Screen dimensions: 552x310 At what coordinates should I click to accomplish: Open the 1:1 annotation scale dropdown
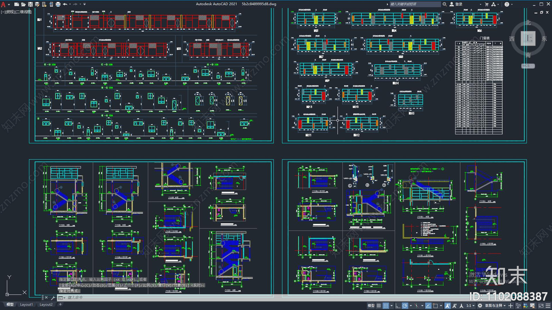tap(471, 306)
